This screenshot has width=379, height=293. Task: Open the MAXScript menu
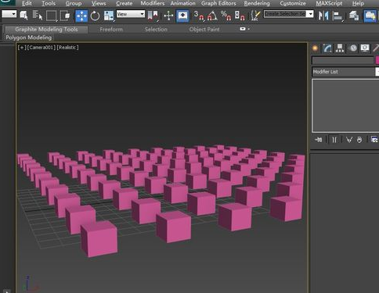(329, 3)
